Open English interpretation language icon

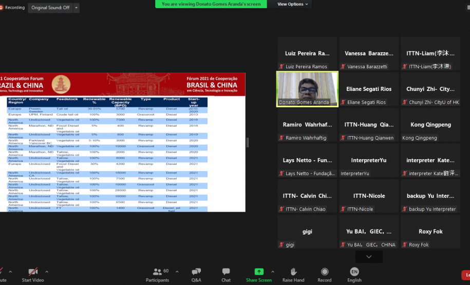354,272
